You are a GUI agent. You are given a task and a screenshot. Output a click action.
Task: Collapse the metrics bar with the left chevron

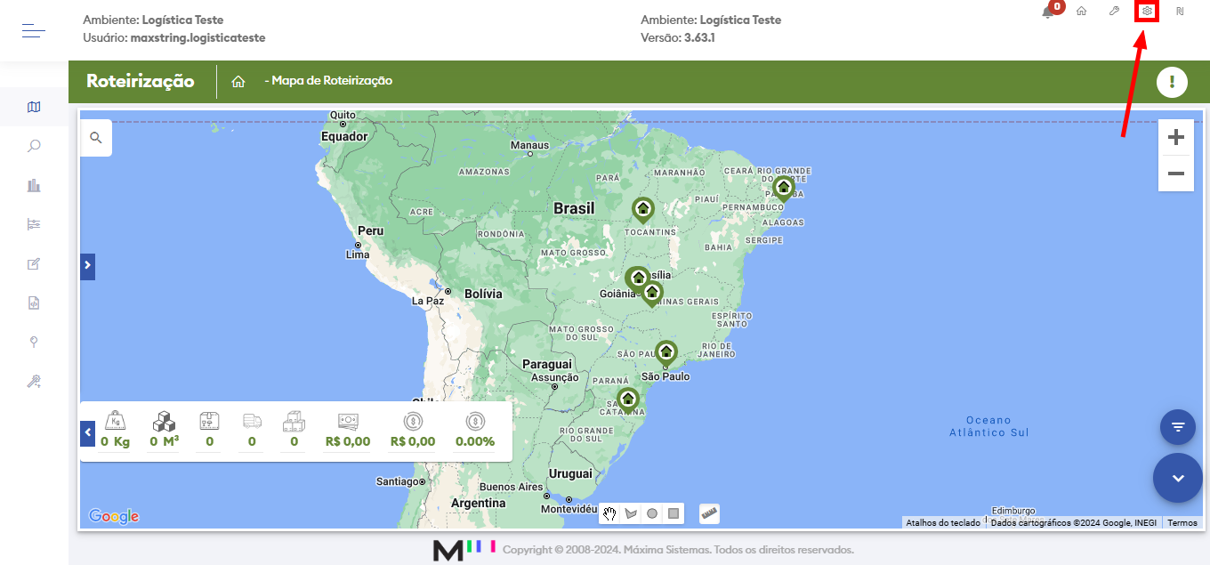coord(87,432)
